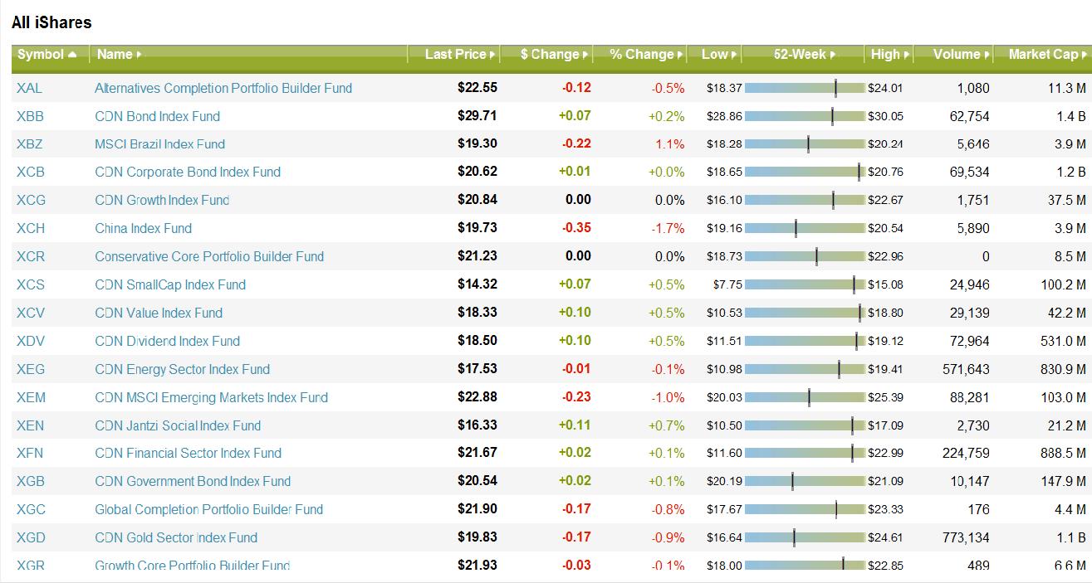The image size is (1092, 583).
Task: Select XBB last price $29.71
Action: (477, 116)
